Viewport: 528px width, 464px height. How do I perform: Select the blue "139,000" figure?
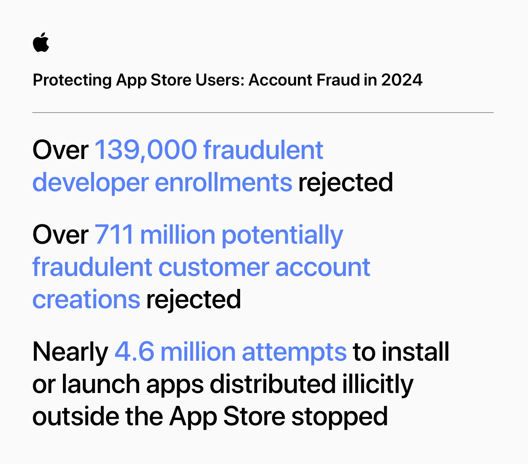click(146, 150)
